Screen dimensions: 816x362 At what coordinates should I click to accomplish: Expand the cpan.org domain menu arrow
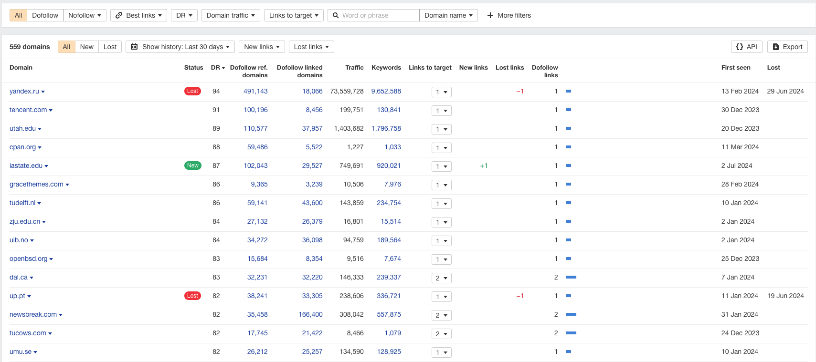tap(40, 147)
